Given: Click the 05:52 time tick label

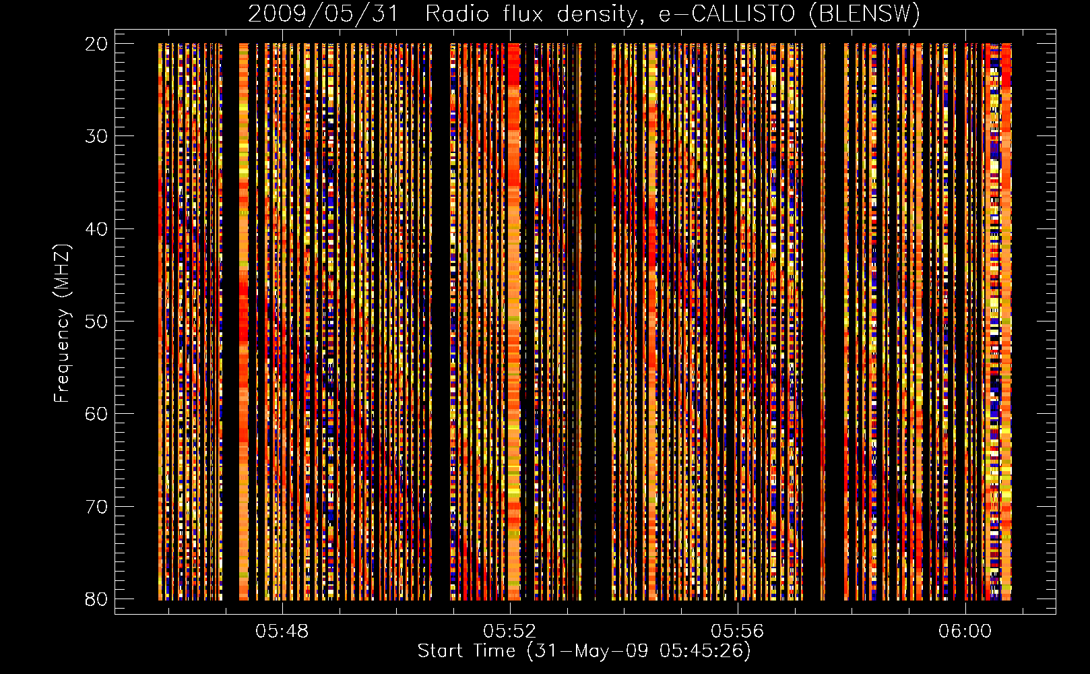Looking at the screenshot, I should [510, 632].
